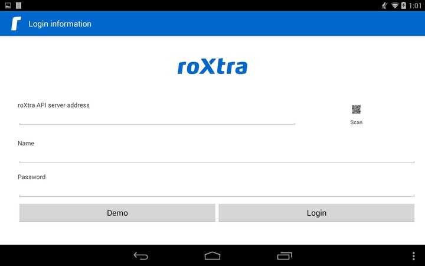
Task: Tap the Wi-Fi status icon
Action: (395, 5)
